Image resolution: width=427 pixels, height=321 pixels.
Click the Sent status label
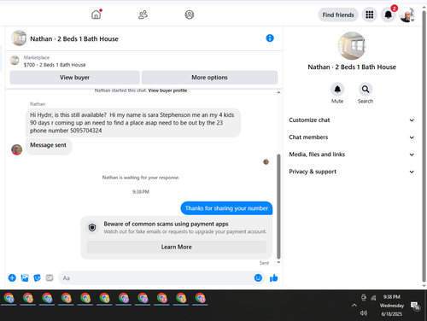point(264,263)
